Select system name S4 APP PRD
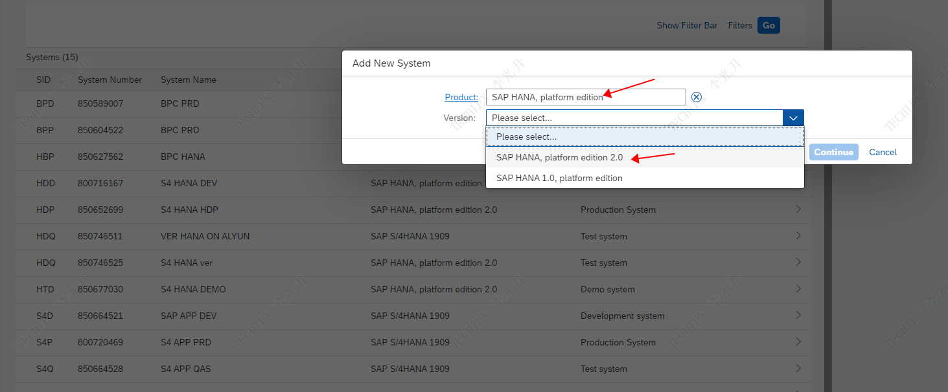The image size is (948, 392). coord(186,342)
